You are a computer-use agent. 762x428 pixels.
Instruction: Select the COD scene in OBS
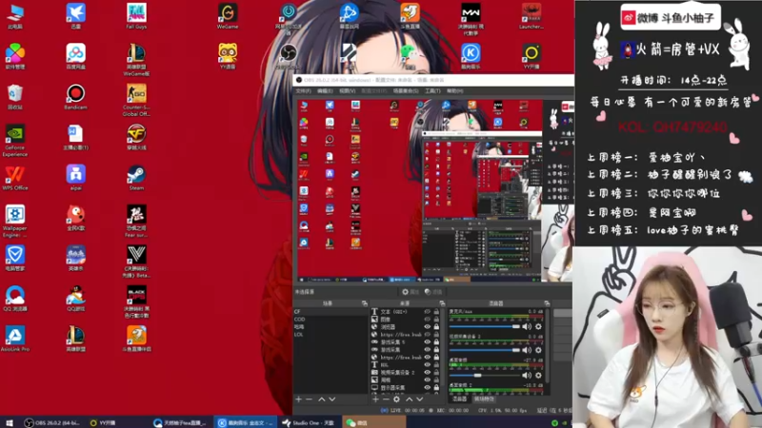pyautogui.click(x=331, y=320)
